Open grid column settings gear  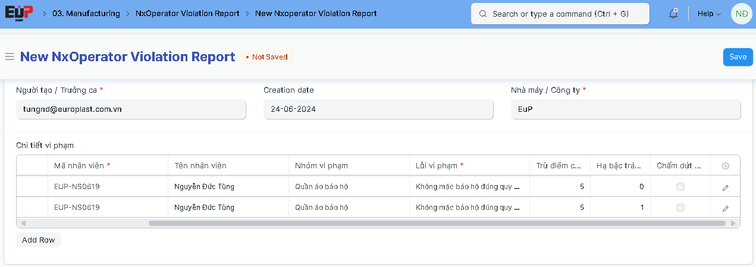point(725,166)
